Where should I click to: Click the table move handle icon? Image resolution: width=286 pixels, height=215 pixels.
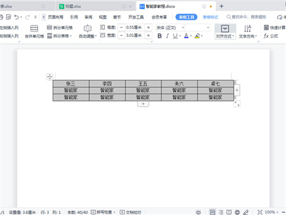(x=49, y=76)
